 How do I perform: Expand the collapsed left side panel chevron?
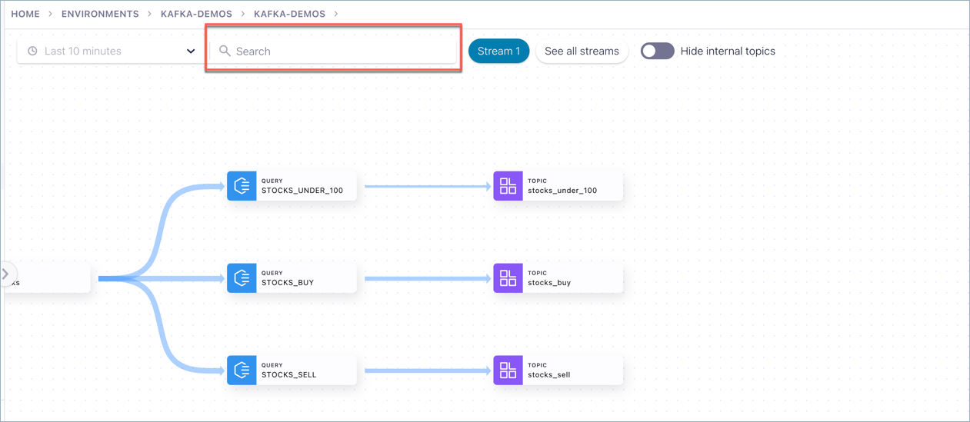pyautogui.click(x=6, y=274)
